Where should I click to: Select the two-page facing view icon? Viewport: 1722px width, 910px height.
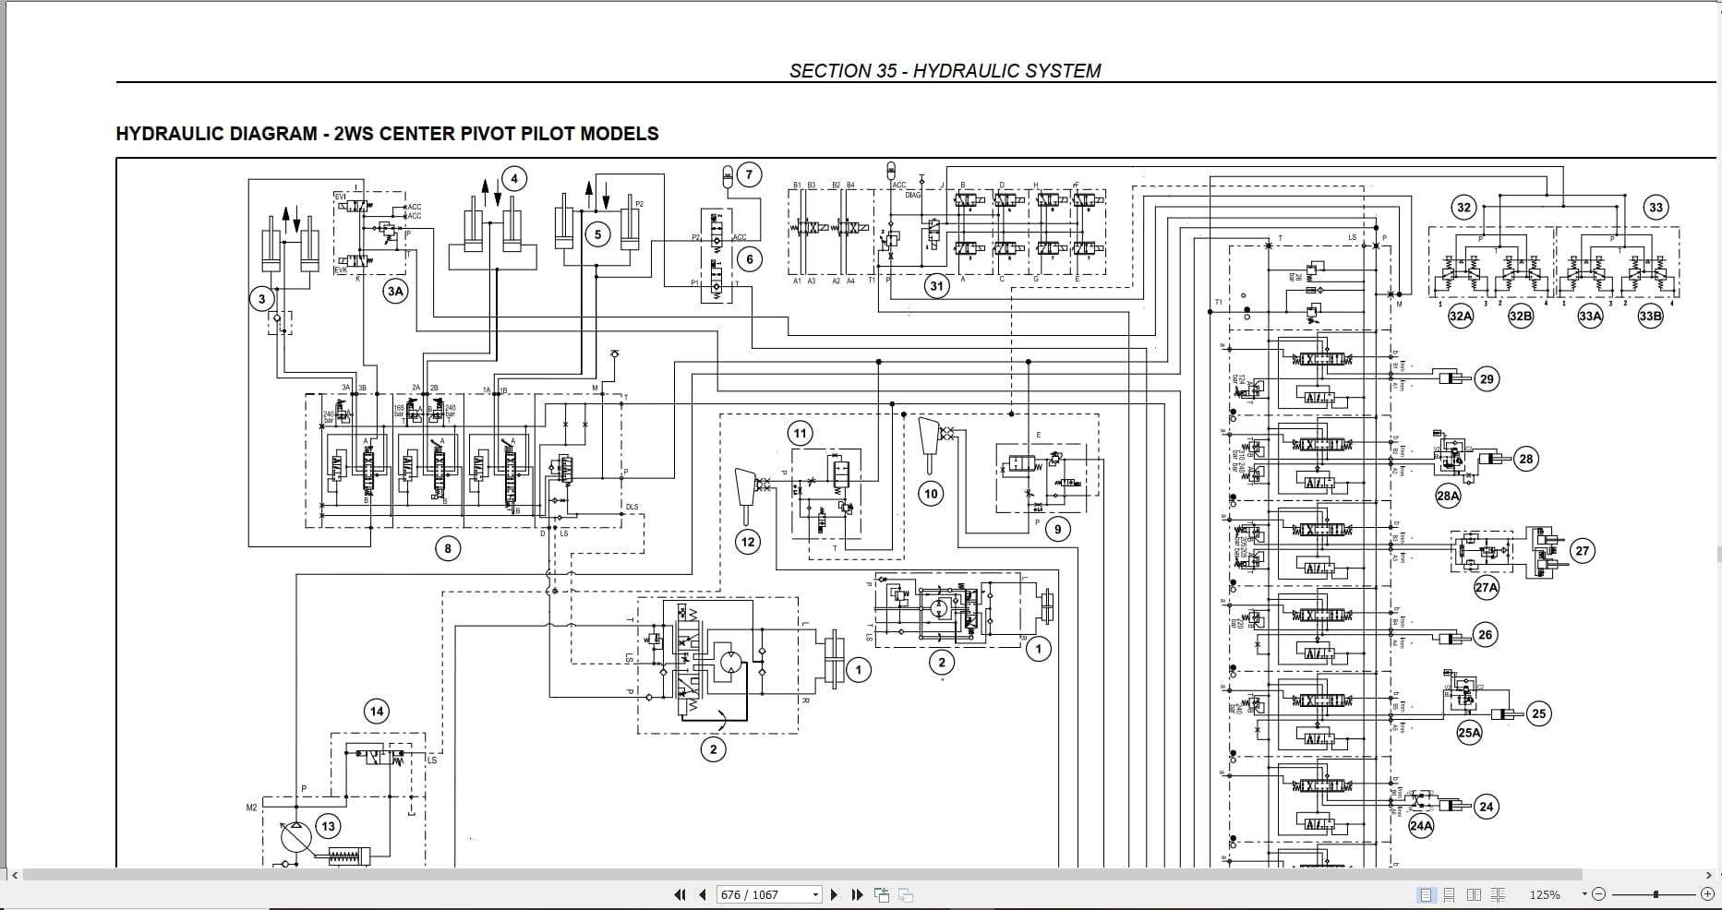point(1475,894)
